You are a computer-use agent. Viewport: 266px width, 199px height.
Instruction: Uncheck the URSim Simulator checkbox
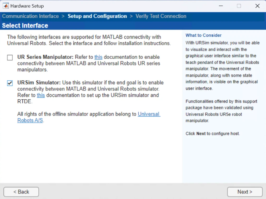[x=10, y=83]
